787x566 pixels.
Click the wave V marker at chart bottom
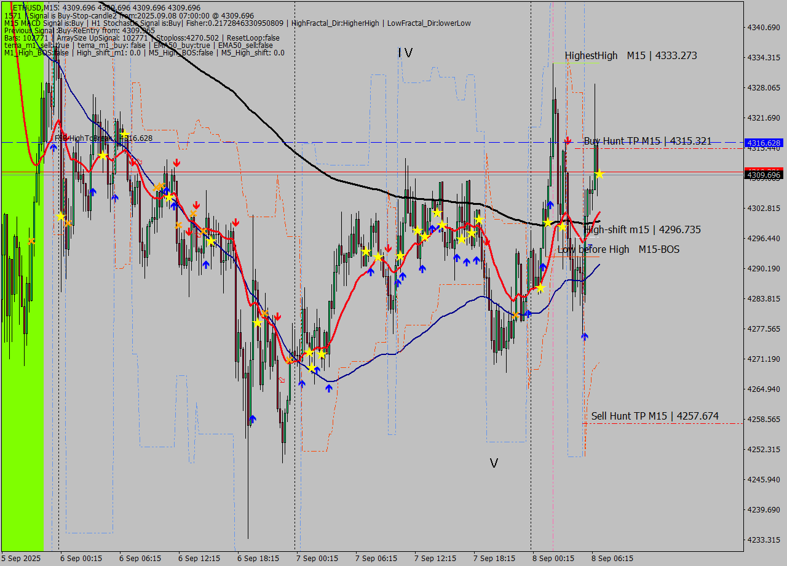coord(494,463)
